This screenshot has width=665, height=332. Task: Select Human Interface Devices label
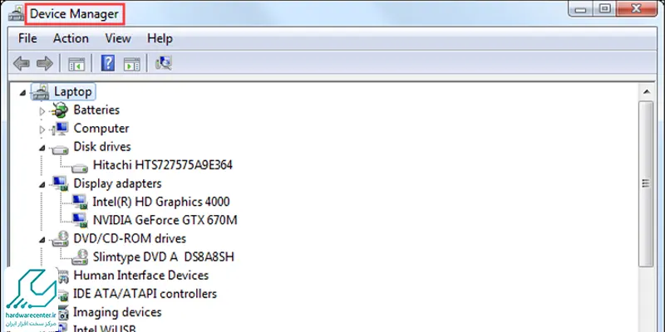(x=141, y=276)
